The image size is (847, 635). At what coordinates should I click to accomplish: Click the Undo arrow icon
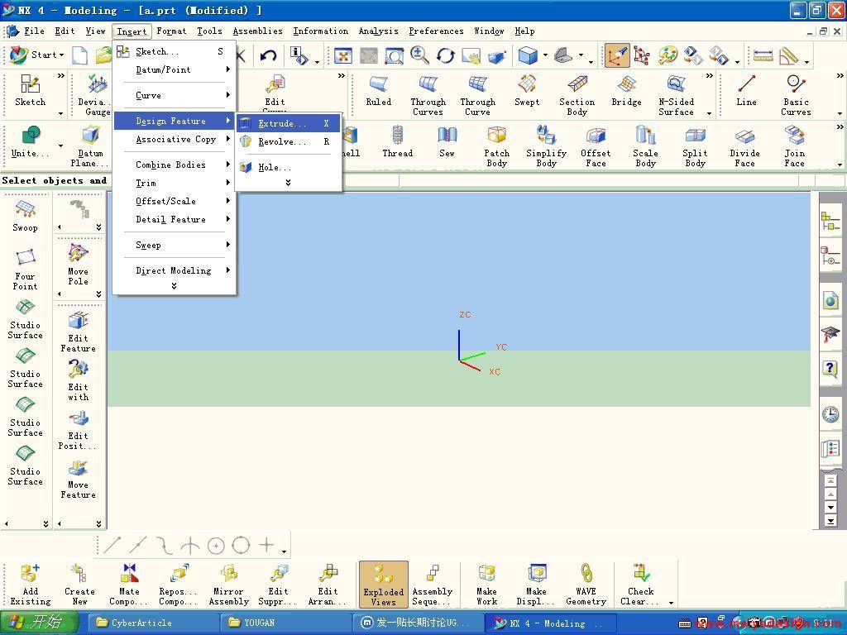[268, 55]
